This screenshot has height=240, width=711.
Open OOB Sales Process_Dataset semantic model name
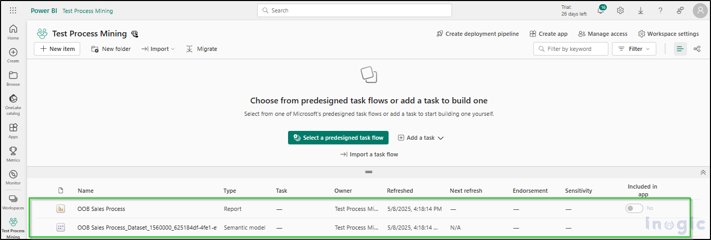pos(147,228)
